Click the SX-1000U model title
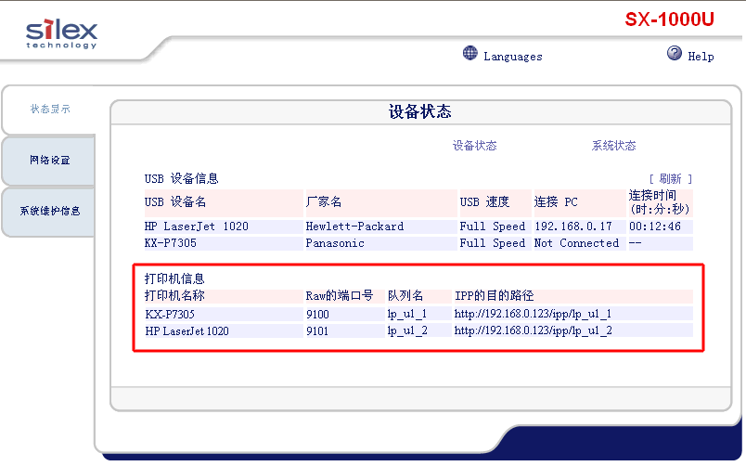This screenshot has width=746, height=466. tap(669, 19)
